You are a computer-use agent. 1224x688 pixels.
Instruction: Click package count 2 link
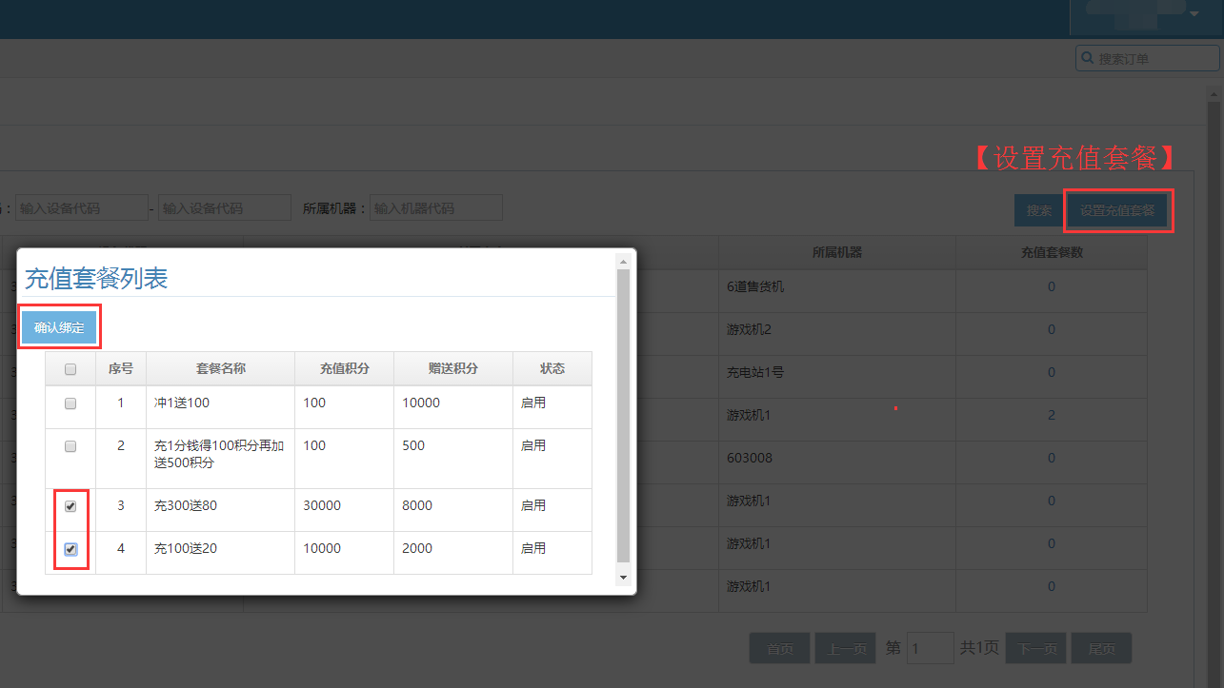(1052, 415)
